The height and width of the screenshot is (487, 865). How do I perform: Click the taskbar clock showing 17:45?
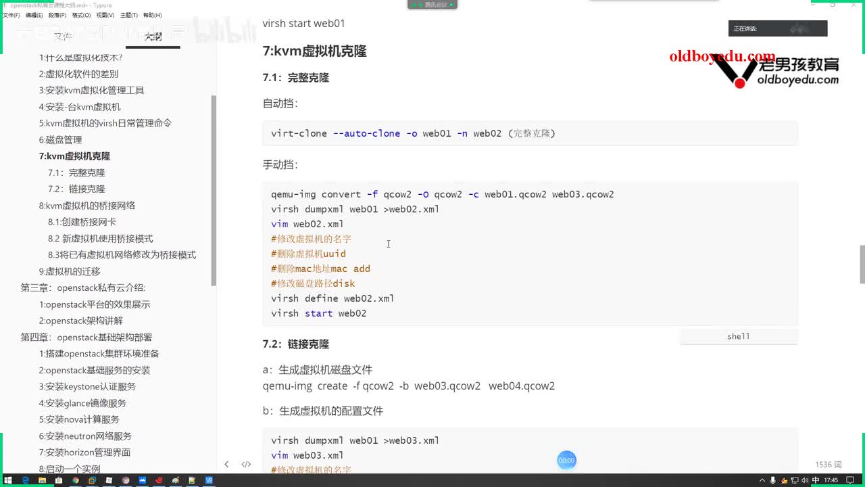point(831,480)
